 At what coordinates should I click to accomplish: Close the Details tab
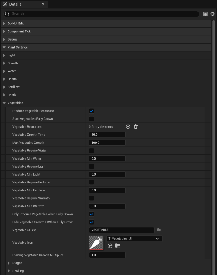coord(43,4)
